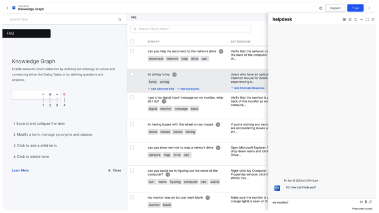The width and height of the screenshot is (379, 213).
Task: Toggle the speaker icon in chat input
Action: coord(361,202)
